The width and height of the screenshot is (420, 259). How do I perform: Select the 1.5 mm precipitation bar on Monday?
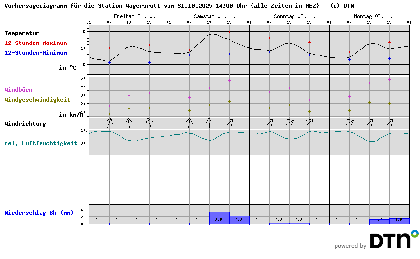click(399, 221)
